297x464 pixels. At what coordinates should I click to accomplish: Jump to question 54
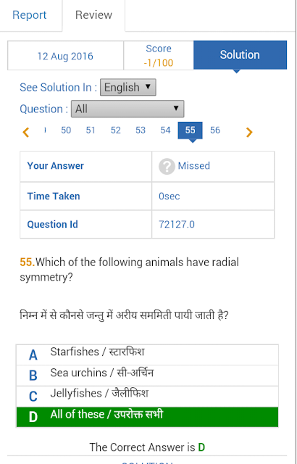tap(165, 130)
